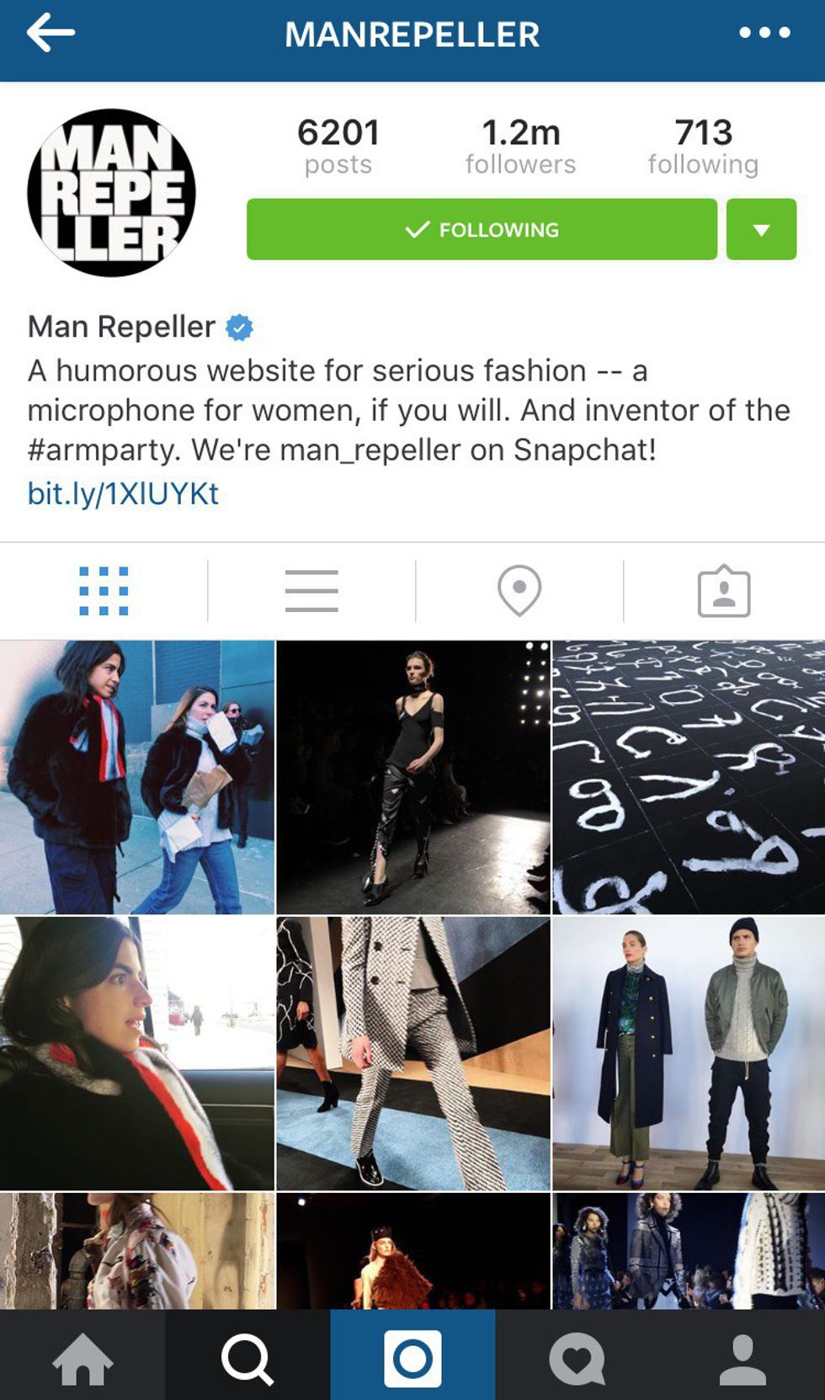
Task: Open the two women walking photo
Action: coord(137,777)
